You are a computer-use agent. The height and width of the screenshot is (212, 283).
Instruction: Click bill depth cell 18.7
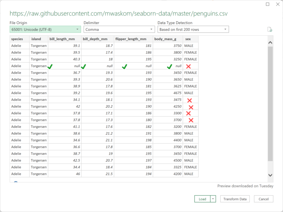[x=98, y=46]
